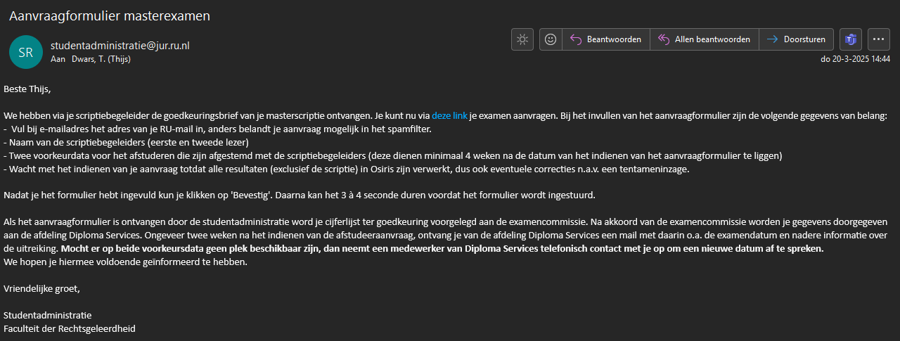Click sender address studentadministratie@jur.ru.nl
This screenshot has width=900, height=341.
(x=120, y=46)
